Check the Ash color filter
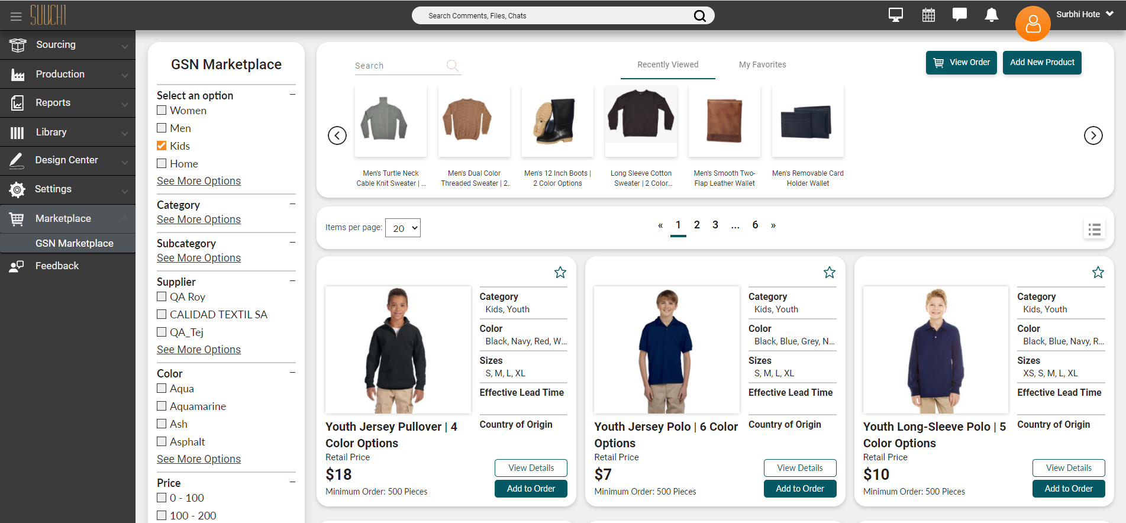 click(x=162, y=424)
